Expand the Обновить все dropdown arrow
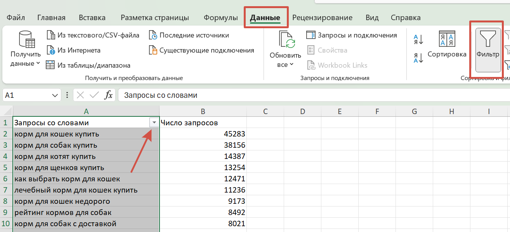Image resolution: width=510 pixels, height=232 pixels. [x=291, y=65]
